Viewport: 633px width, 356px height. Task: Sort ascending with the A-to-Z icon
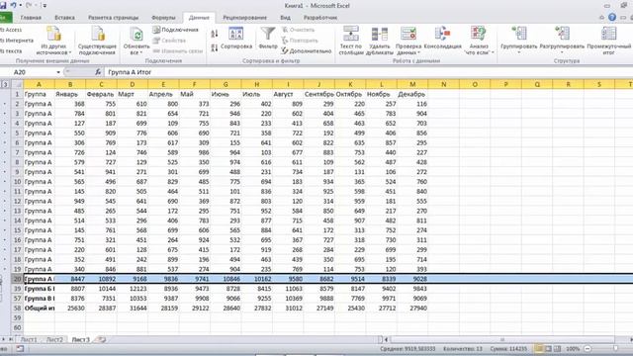[215, 34]
